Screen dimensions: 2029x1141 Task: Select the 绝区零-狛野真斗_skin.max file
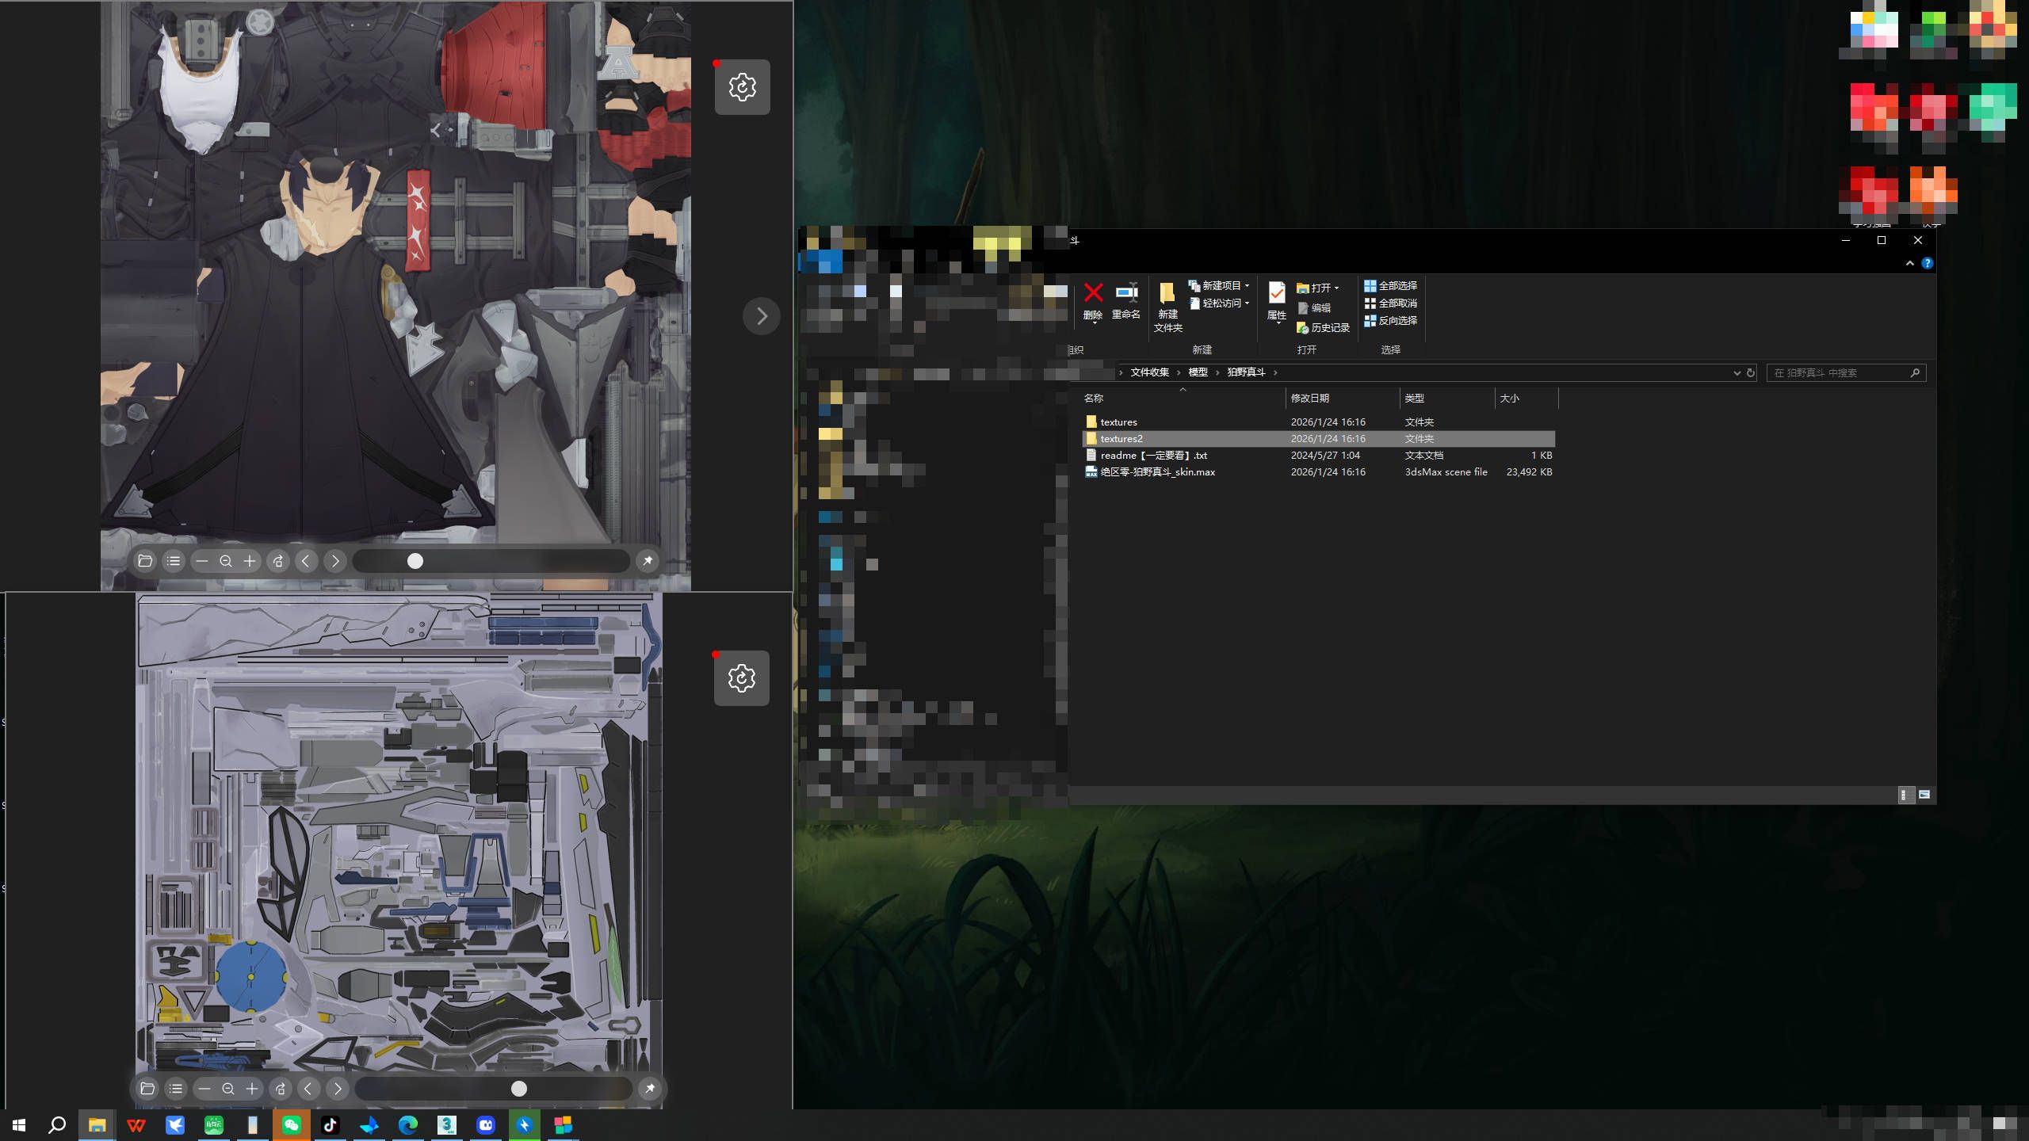point(1157,472)
